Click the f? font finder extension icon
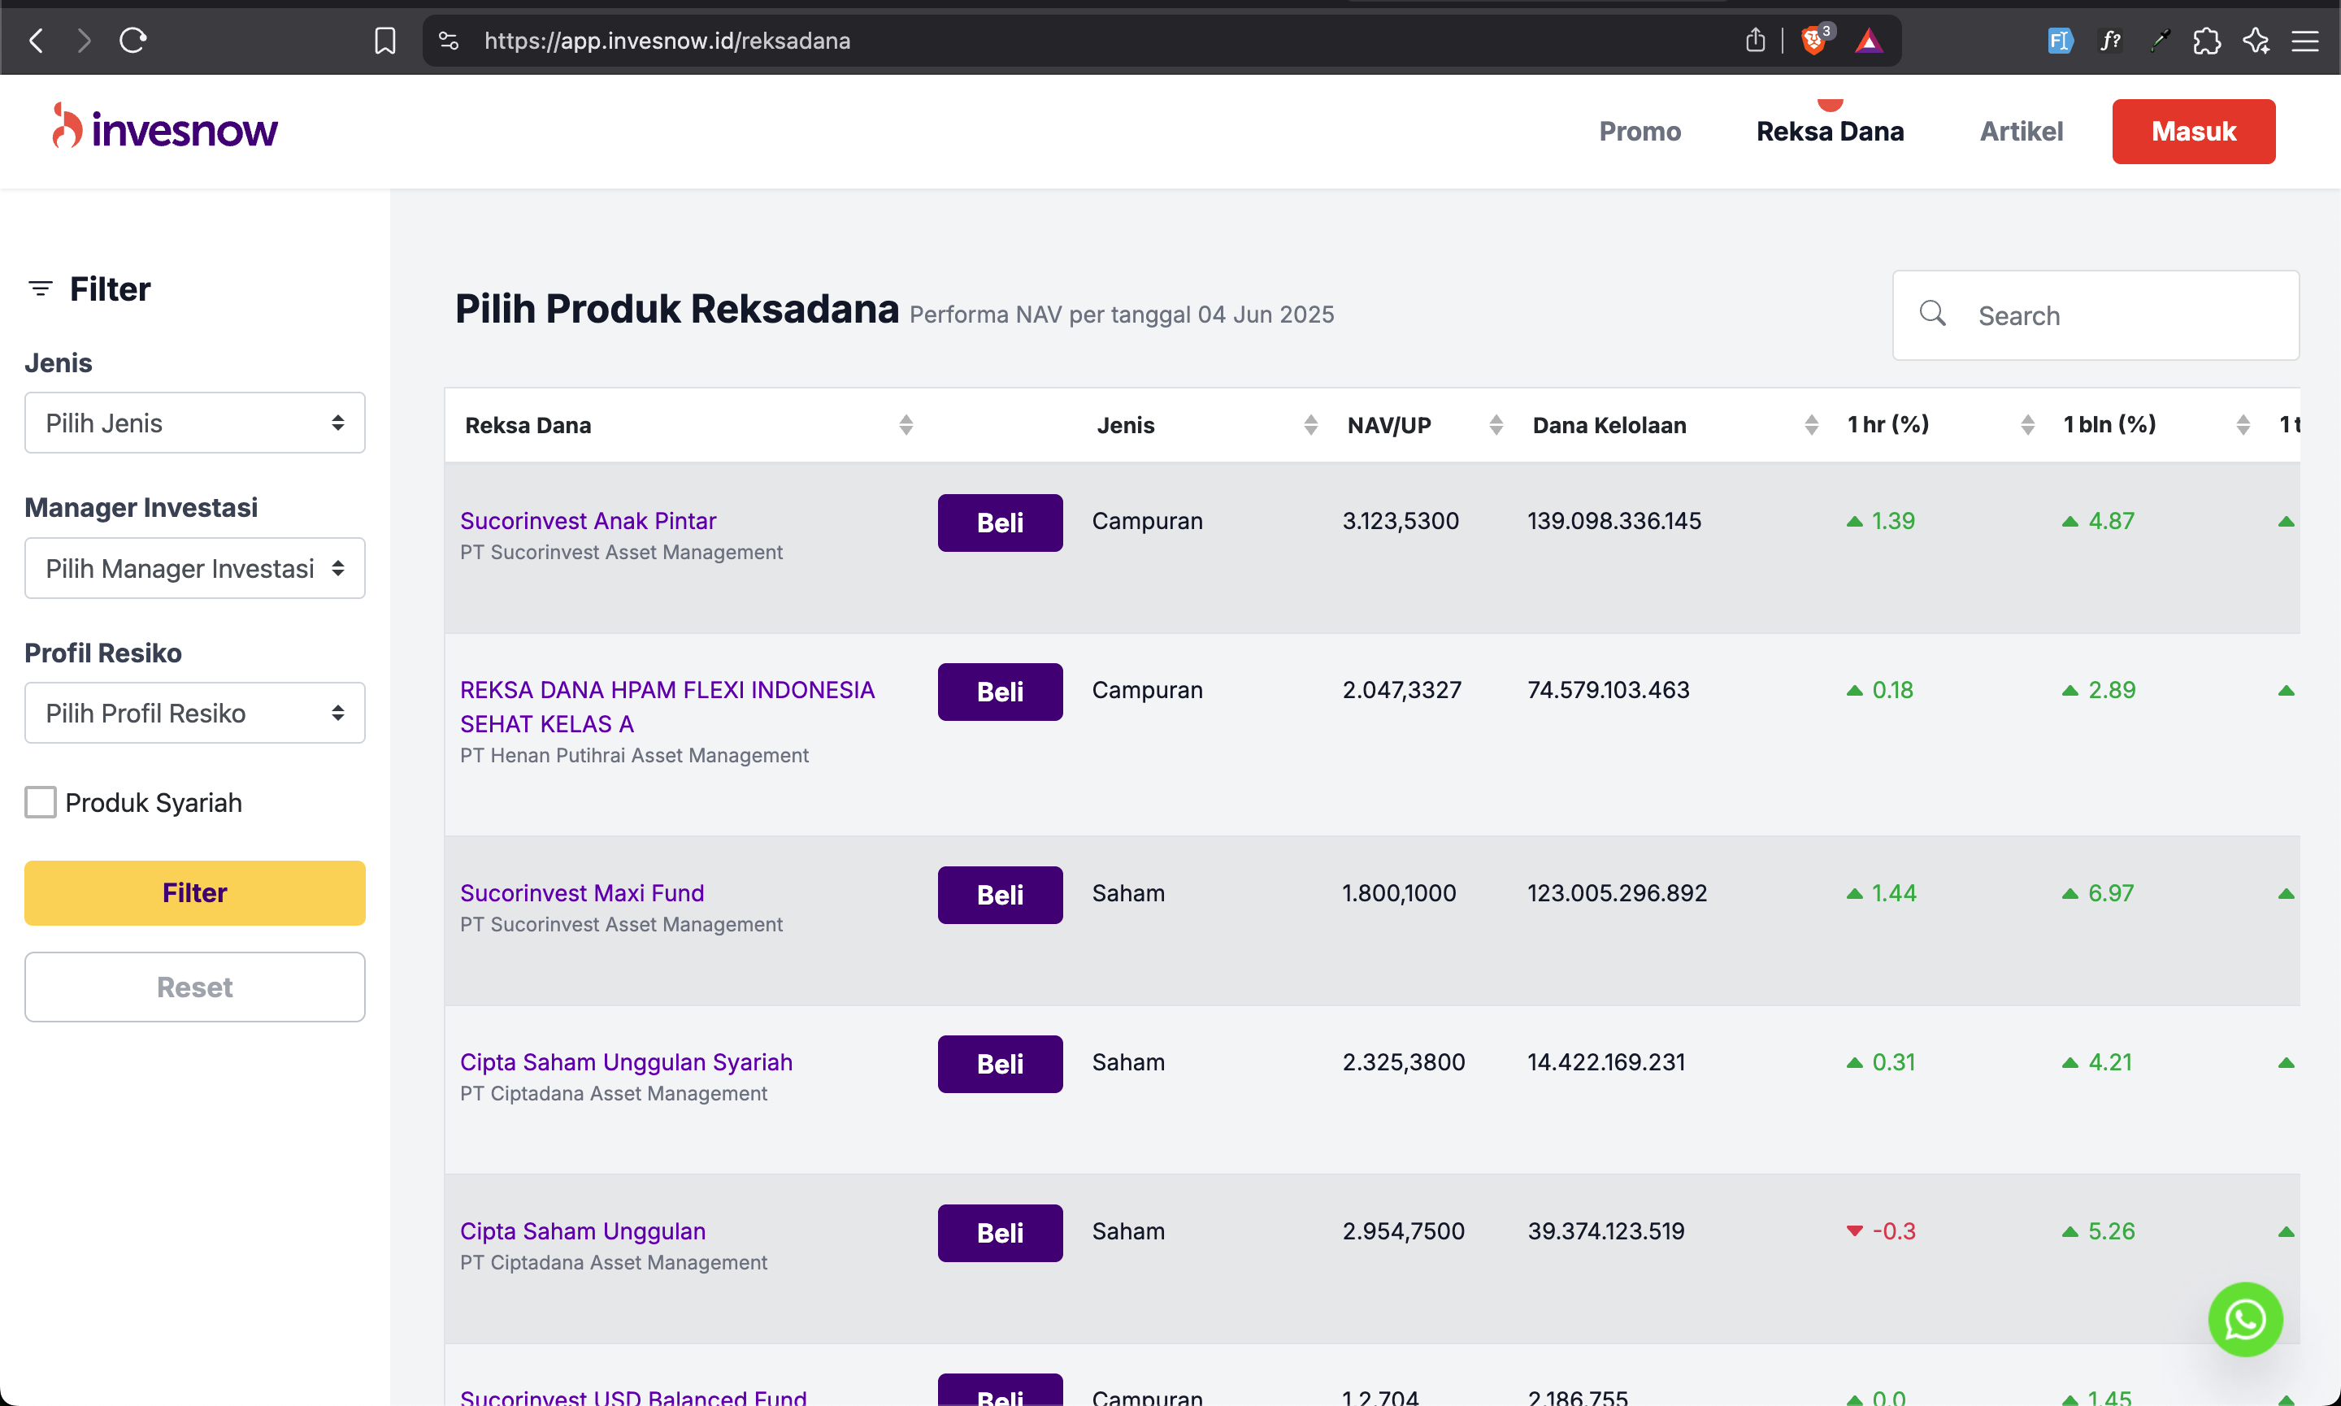 click(2110, 41)
